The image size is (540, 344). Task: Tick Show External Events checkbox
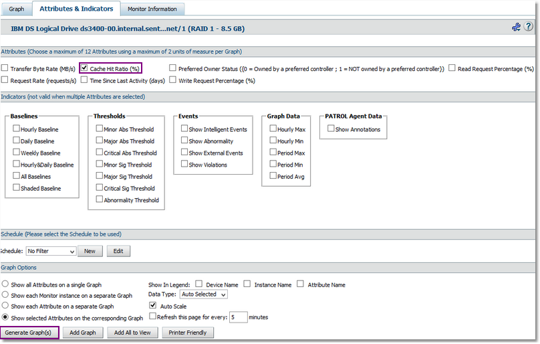(x=184, y=152)
